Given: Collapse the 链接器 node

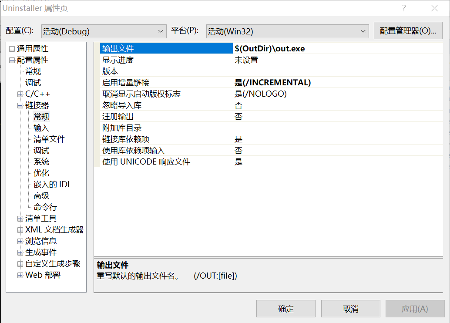Looking at the screenshot, I should click(20, 105).
